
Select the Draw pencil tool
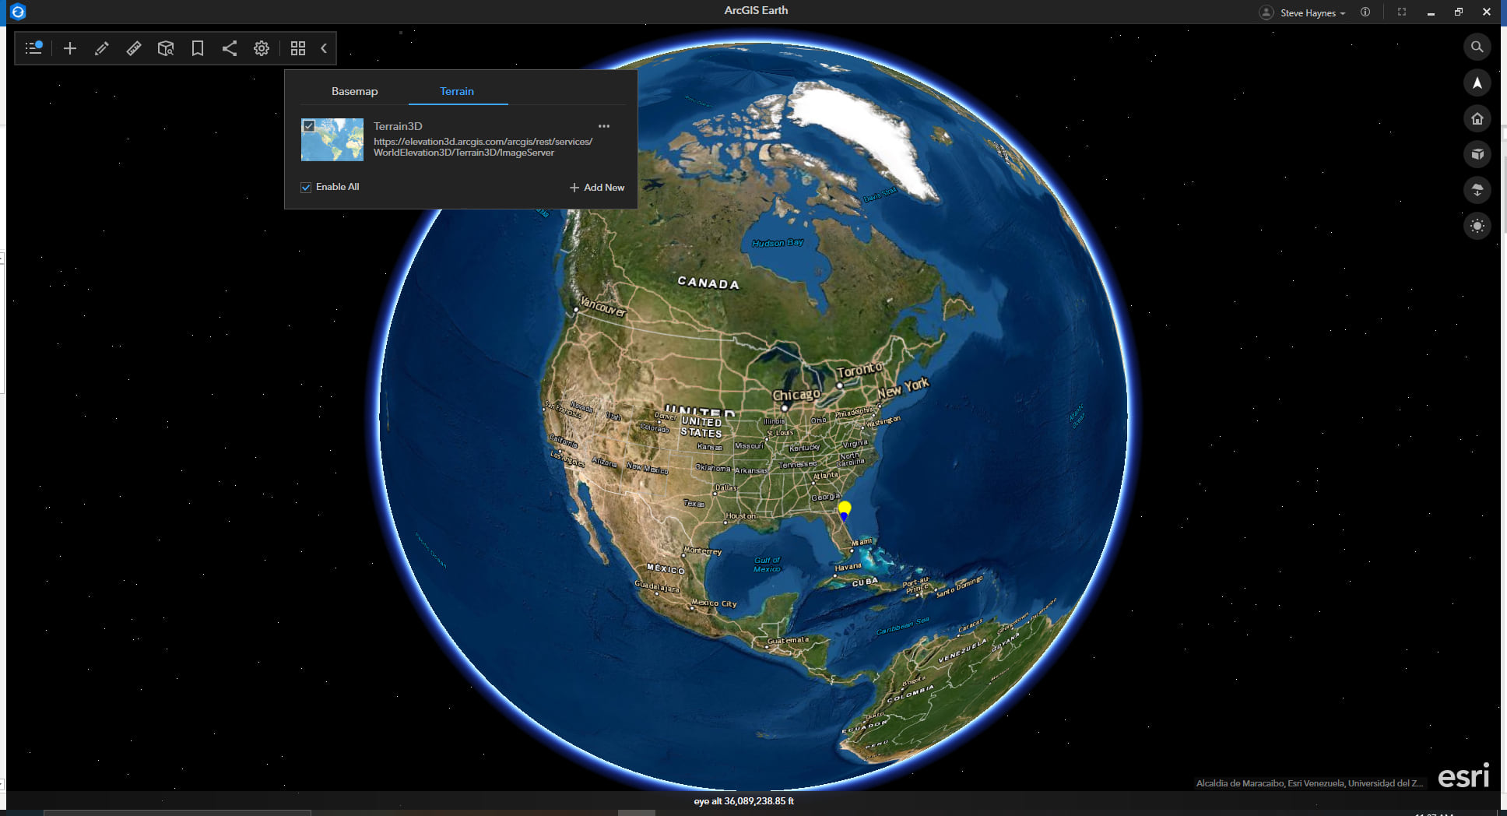pyautogui.click(x=101, y=48)
